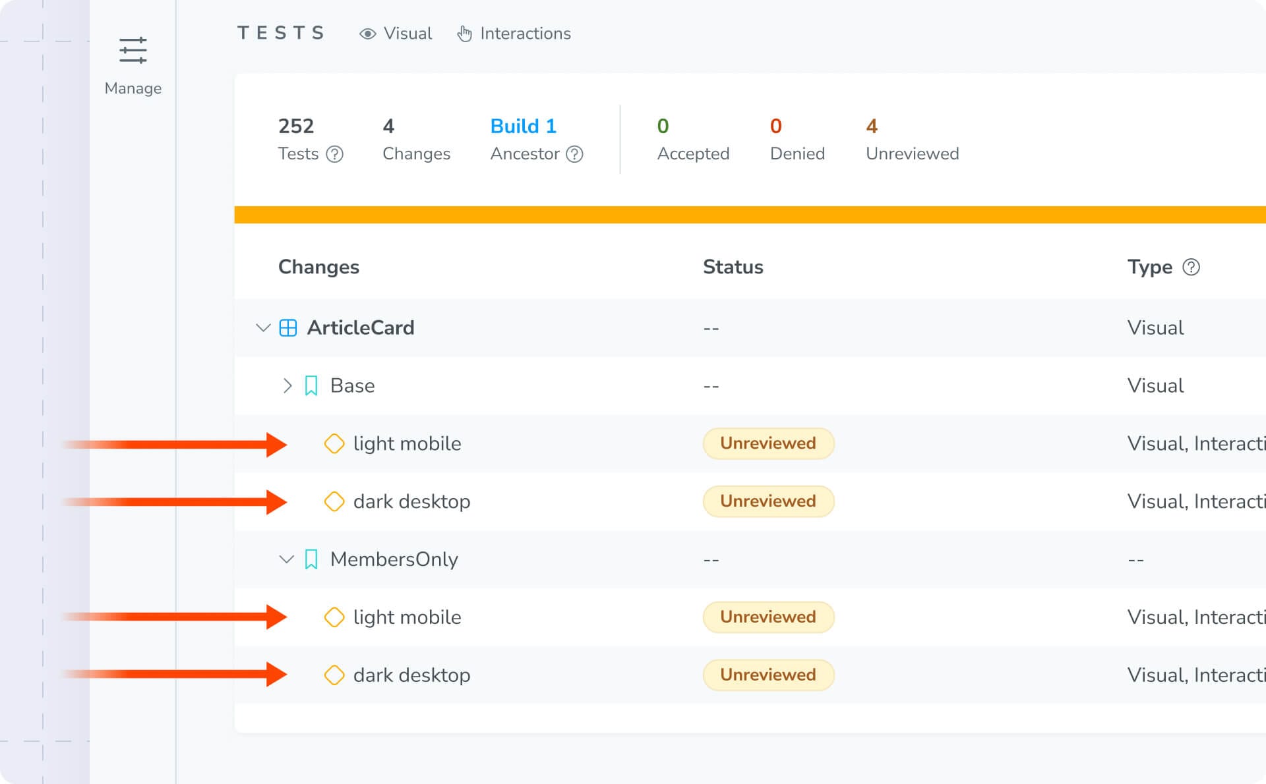Open the Build 1 ancestor link
Image resolution: width=1266 pixels, height=784 pixels.
click(x=523, y=126)
